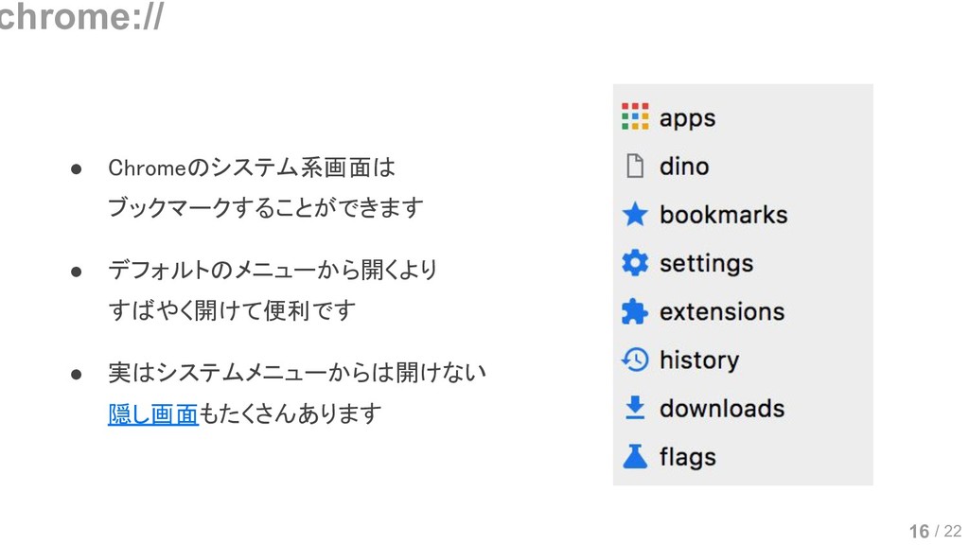Click the downloads arrow icon
The width and height of the screenshot is (969, 545).
click(x=635, y=408)
